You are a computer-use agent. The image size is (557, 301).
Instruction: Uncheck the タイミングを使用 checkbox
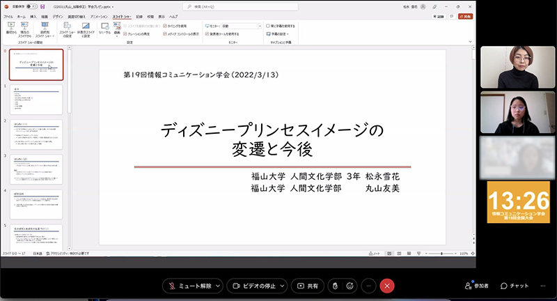point(165,25)
